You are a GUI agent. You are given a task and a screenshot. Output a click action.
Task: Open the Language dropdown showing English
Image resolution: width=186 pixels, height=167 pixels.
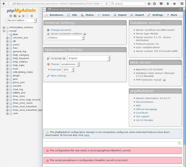click(x=89, y=58)
